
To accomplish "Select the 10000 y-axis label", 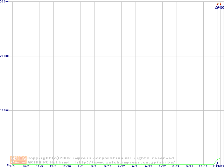I will pos(5,110).
